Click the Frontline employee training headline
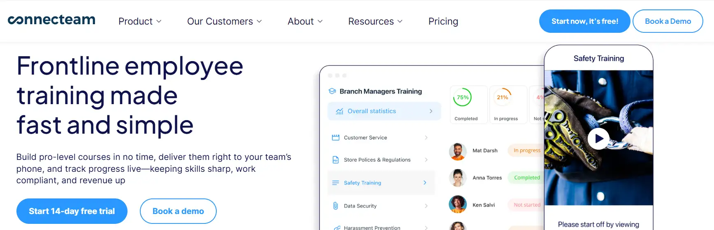 pos(130,95)
